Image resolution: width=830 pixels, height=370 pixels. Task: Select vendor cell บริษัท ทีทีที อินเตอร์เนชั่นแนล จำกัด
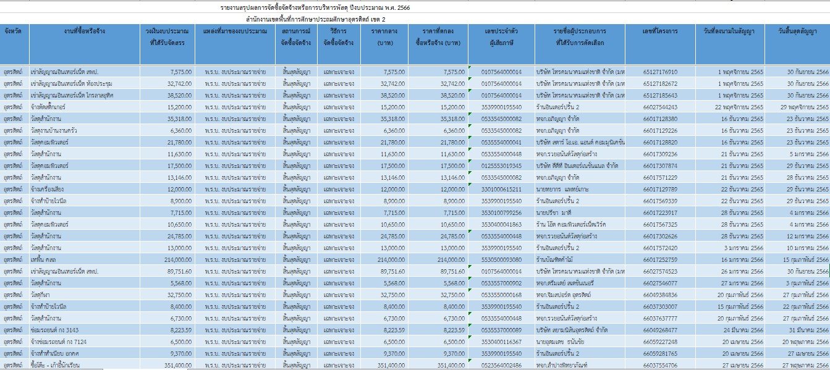click(580, 166)
